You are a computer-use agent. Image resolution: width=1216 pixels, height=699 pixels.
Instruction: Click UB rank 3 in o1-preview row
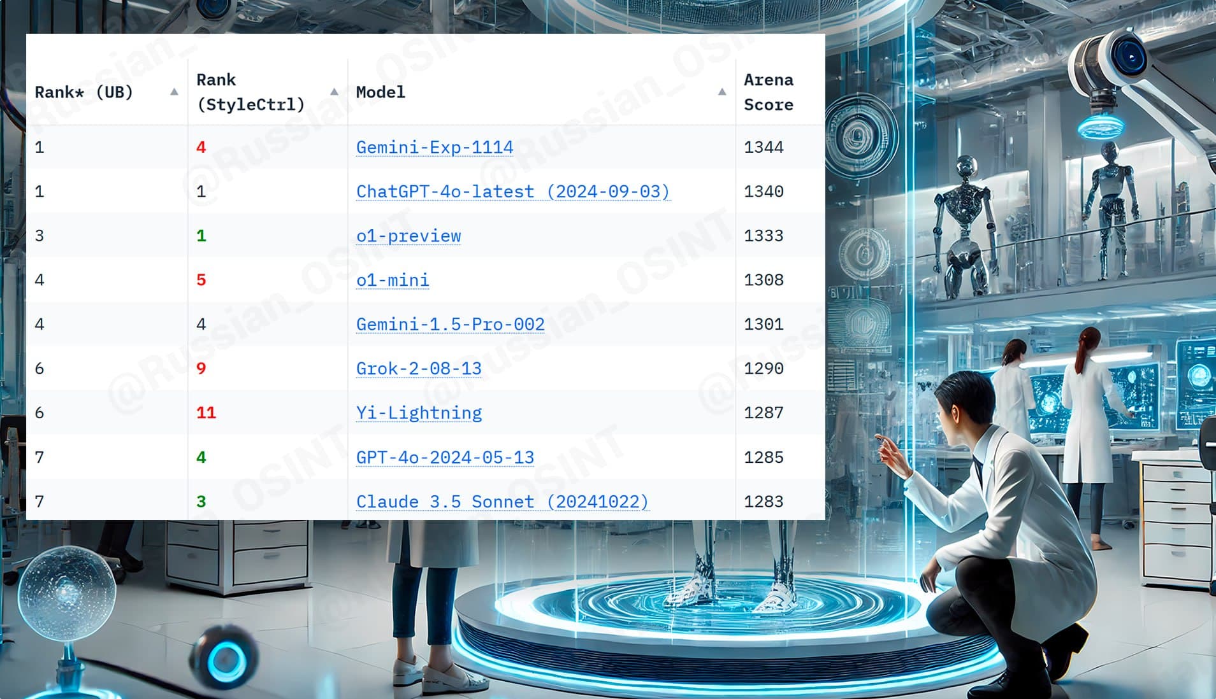coord(40,236)
